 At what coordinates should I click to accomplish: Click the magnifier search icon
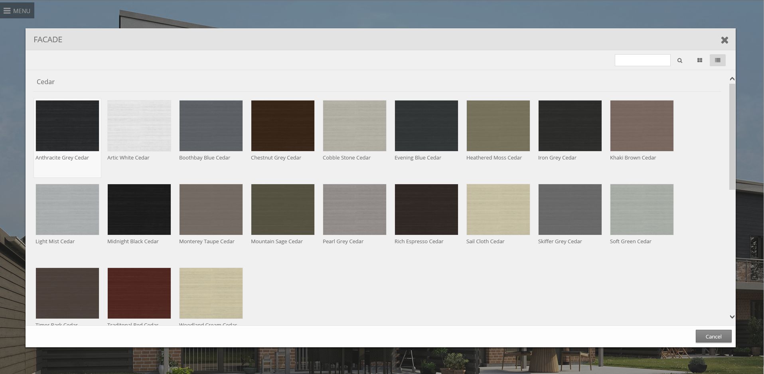pyautogui.click(x=680, y=61)
